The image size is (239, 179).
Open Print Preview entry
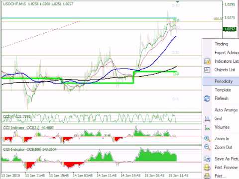pos(226,168)
